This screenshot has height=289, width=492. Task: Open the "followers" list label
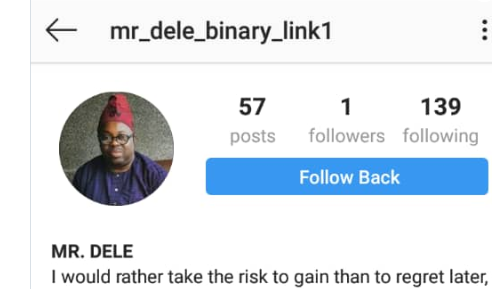click(x=347, y=136)
